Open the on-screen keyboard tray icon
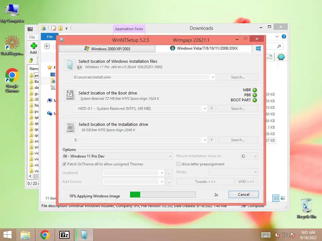This screenshot has height=241, width=322. pyautogui.click(x=266, y=235)
